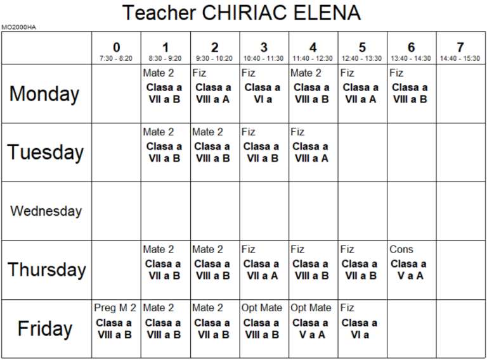The image size is (487, 360).
Task: Select Thursday's Fiz Clasa a VII a A cell
Action: [264, 270]
